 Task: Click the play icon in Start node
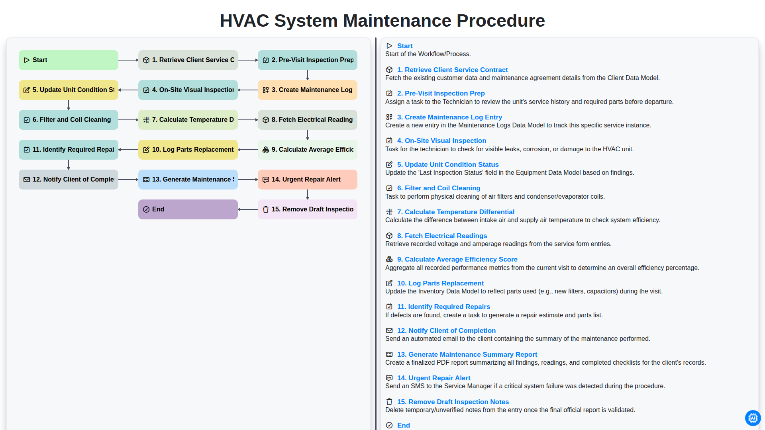point(27,60)
